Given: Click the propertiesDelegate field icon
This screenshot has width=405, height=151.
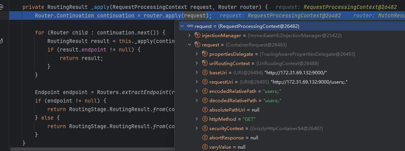Looking at the screenshot, I should 205,54.
